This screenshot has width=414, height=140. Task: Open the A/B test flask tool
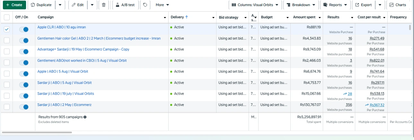[x=125, y=5]
